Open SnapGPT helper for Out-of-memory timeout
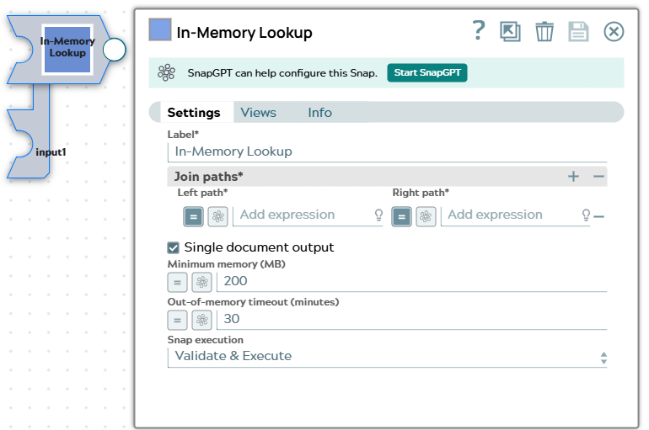The image size is (649, 430). [x=201, y=320]
